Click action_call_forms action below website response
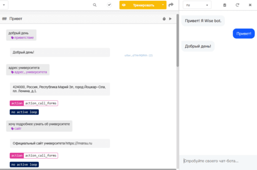 pyautogui.click(x=34, y=156)
